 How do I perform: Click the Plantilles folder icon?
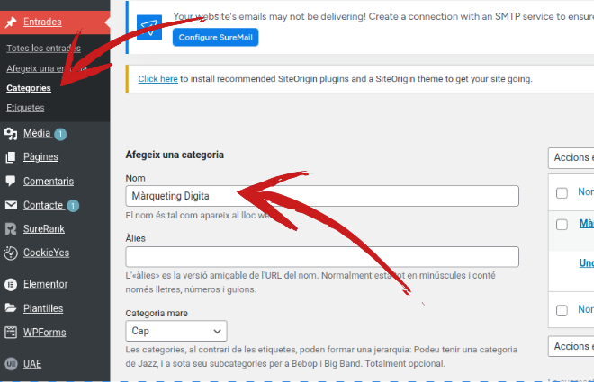[x=11, y=308]
